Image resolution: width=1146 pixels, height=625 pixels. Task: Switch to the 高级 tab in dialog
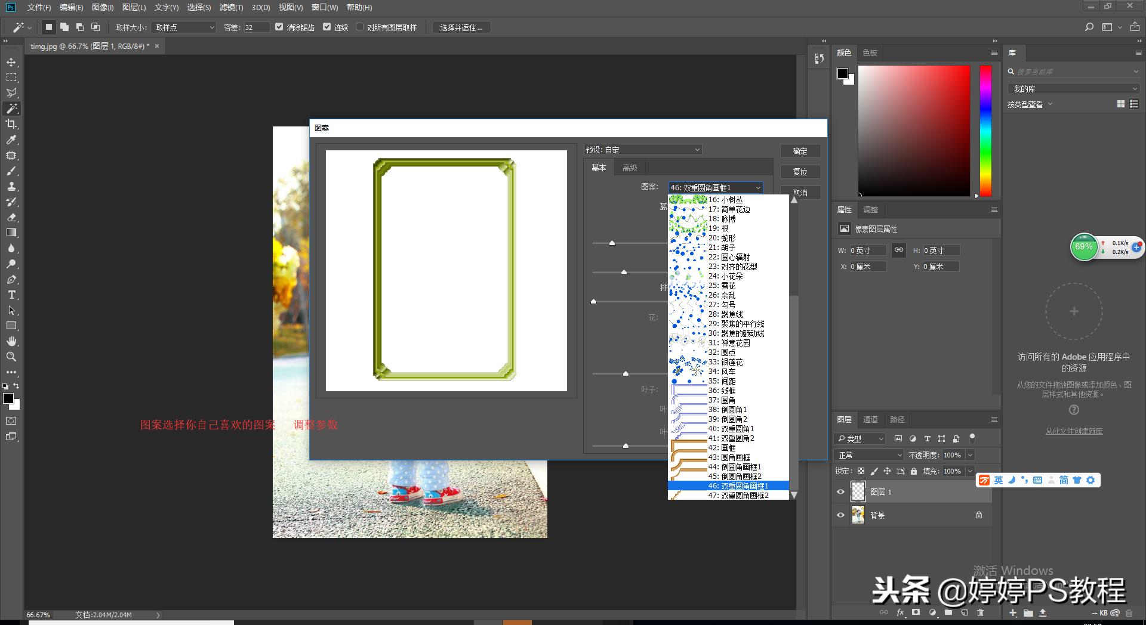click(x=630, y=168)
